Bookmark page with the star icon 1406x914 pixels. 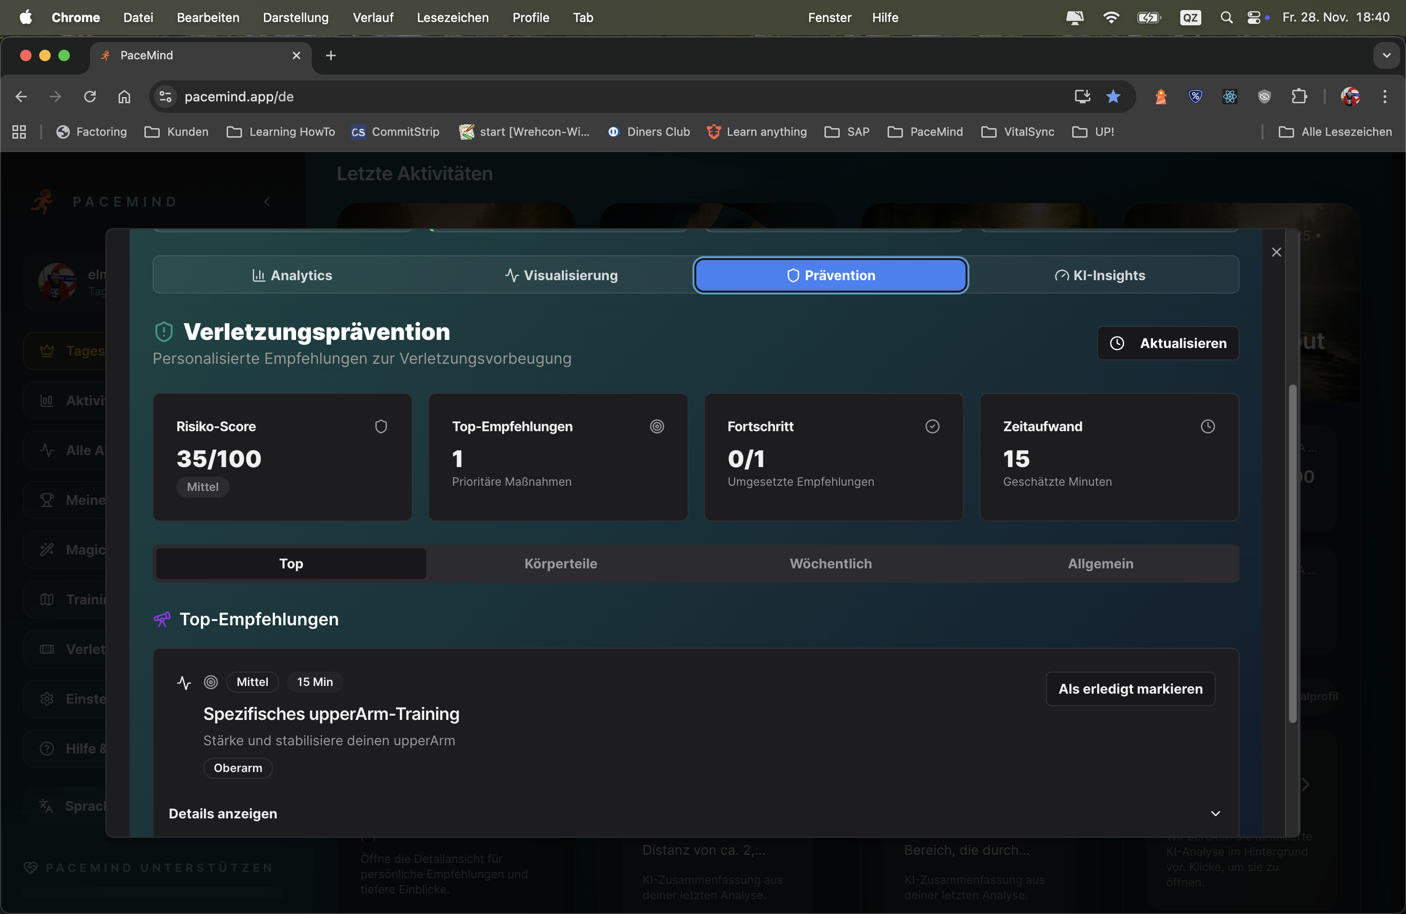[x=1113, y=96]
